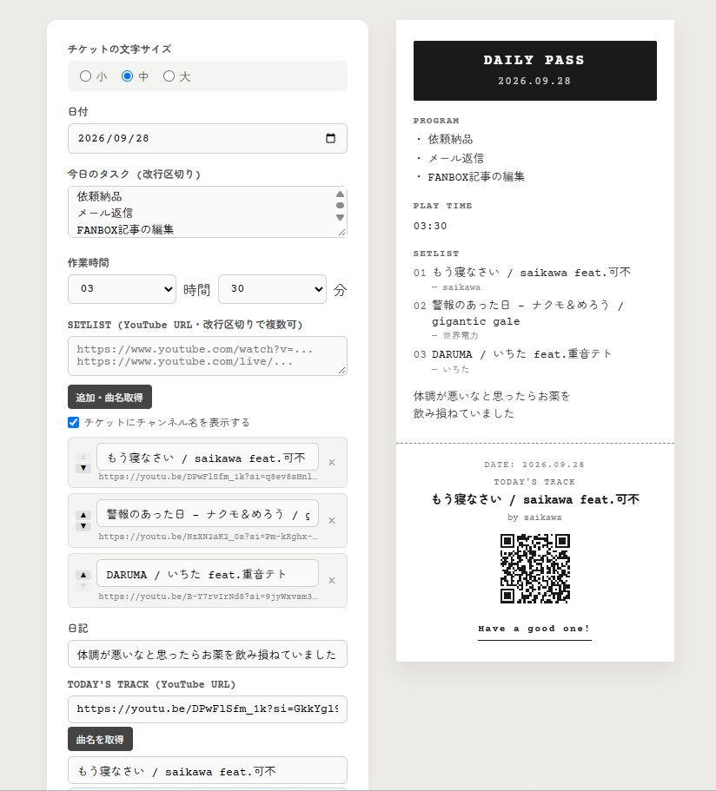Remove the もう寝なさい track from setlist
This screenshot has width=716, height=791.
[332, 462]
